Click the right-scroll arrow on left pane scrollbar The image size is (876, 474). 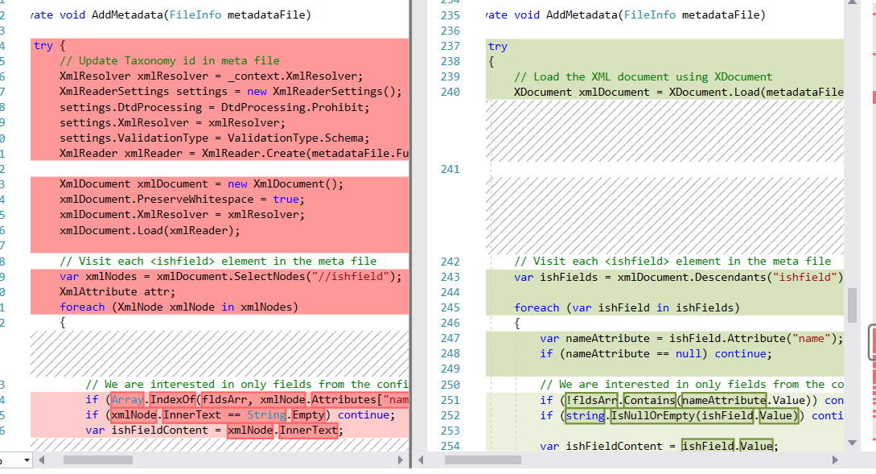point(402,460)
